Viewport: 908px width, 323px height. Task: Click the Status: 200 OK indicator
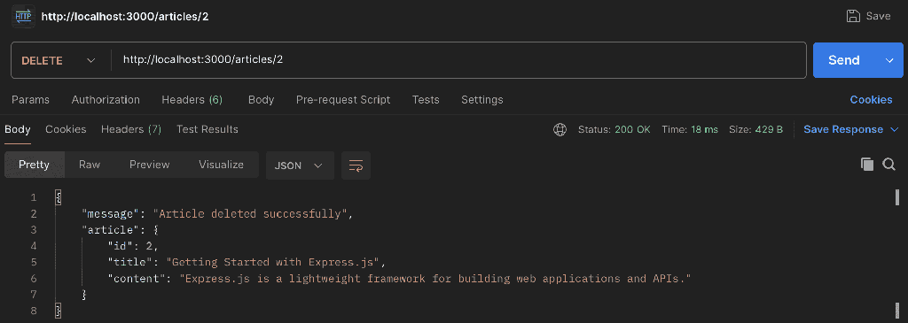[614, 129]
